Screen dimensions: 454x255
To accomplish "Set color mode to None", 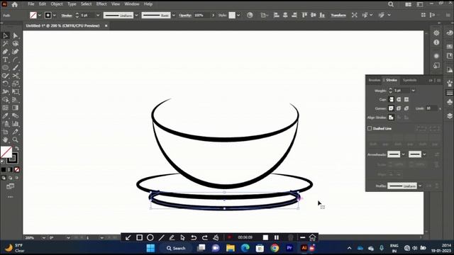I will pyautogui.click(x=17, y=169).
